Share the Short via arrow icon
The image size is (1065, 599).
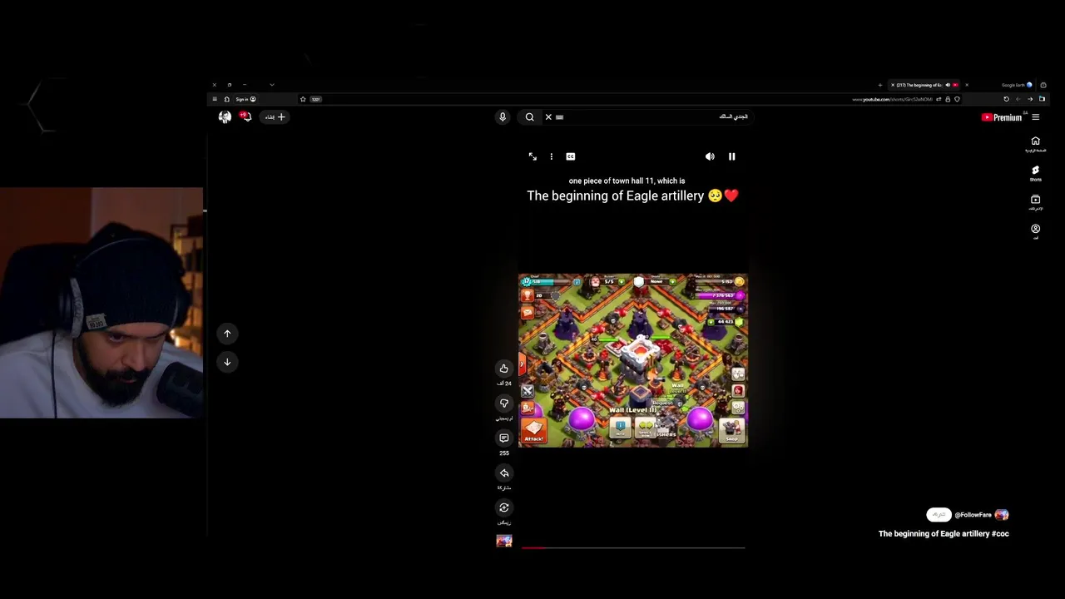point(504,473)
